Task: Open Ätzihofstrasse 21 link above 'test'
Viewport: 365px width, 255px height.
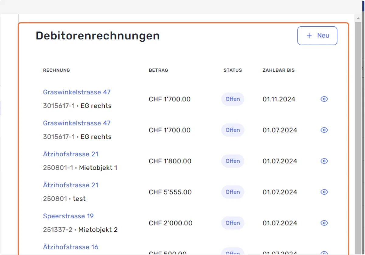Action: pyautogui.click(x=71, y=185)
